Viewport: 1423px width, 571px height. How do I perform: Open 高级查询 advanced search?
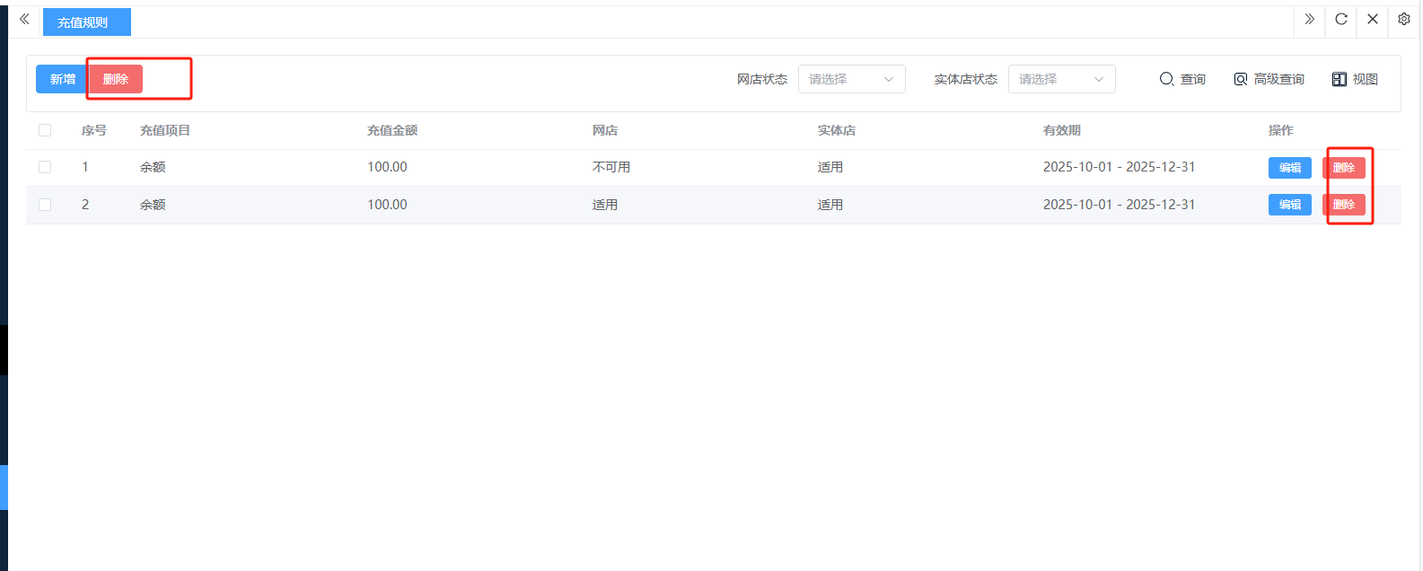pyautogui.click(x=1269, y=79)
